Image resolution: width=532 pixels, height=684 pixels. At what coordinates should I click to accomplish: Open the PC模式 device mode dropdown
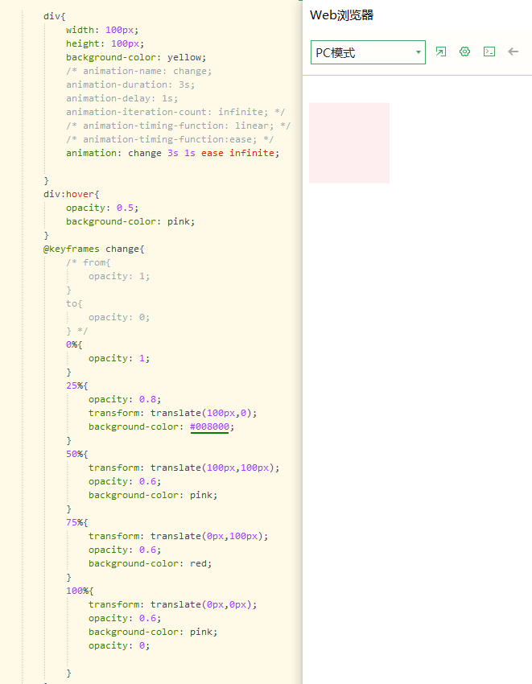point(368,52)
